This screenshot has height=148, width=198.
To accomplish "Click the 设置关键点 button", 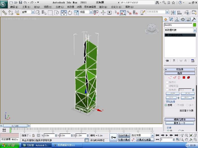I will [x=124, y=140].
